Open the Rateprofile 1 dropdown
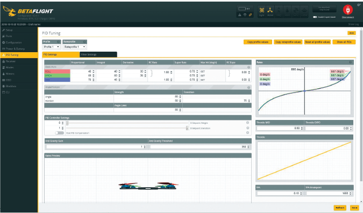 coord(75,47)
